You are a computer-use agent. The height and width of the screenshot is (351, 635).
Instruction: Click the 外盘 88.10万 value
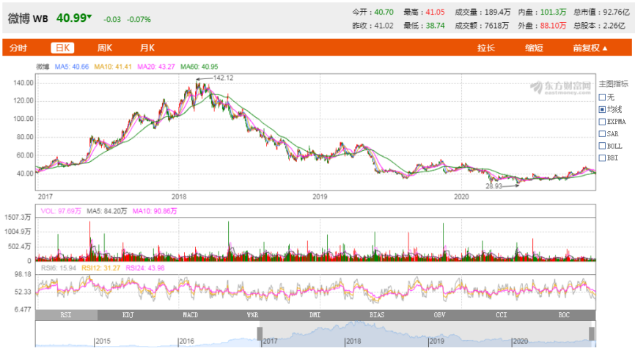(553, 26)
